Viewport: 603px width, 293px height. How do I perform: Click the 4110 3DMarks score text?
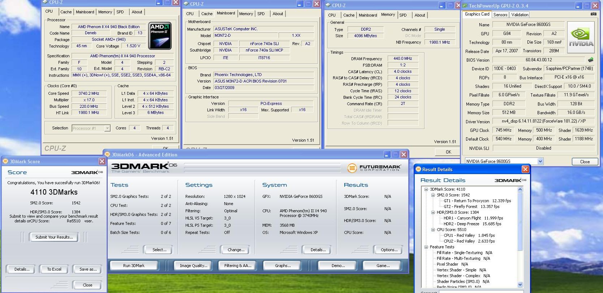(x=54, y=192)
